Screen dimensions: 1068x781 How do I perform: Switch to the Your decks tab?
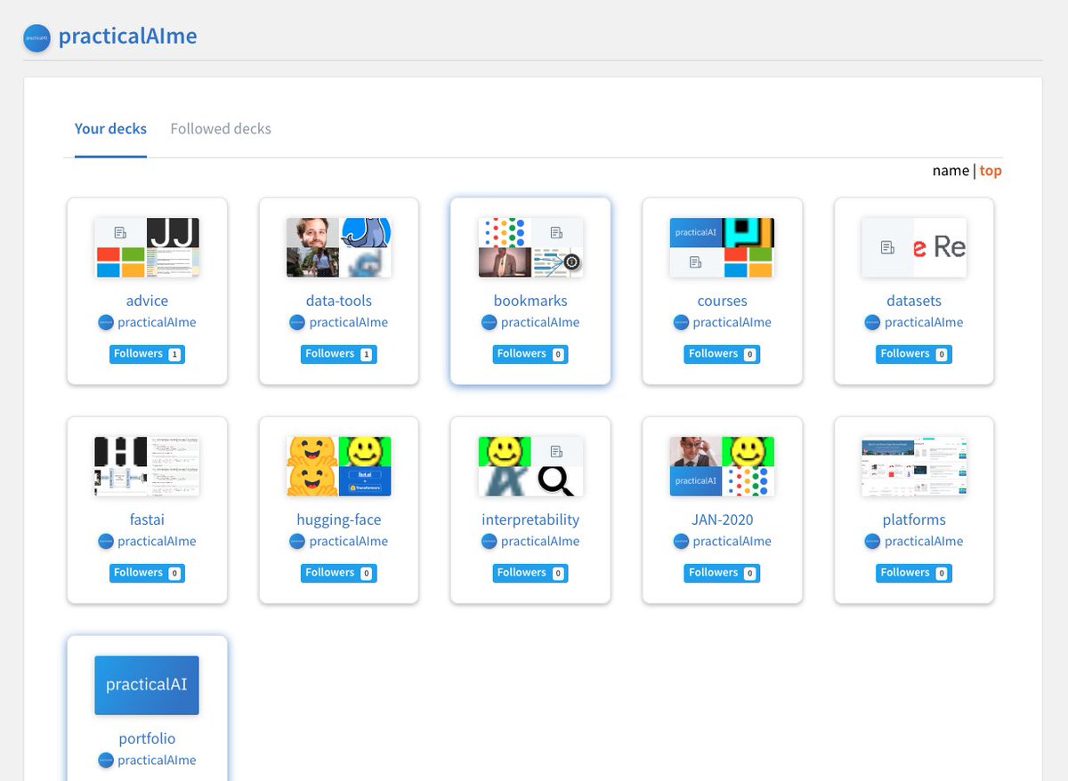click(110, 129)
